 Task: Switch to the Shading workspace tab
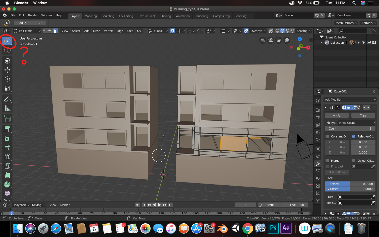166,16
